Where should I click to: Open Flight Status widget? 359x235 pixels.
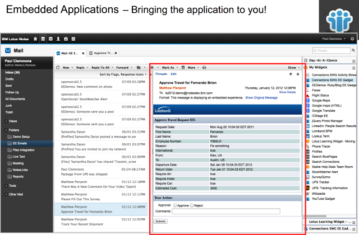(x=320, y=95)
